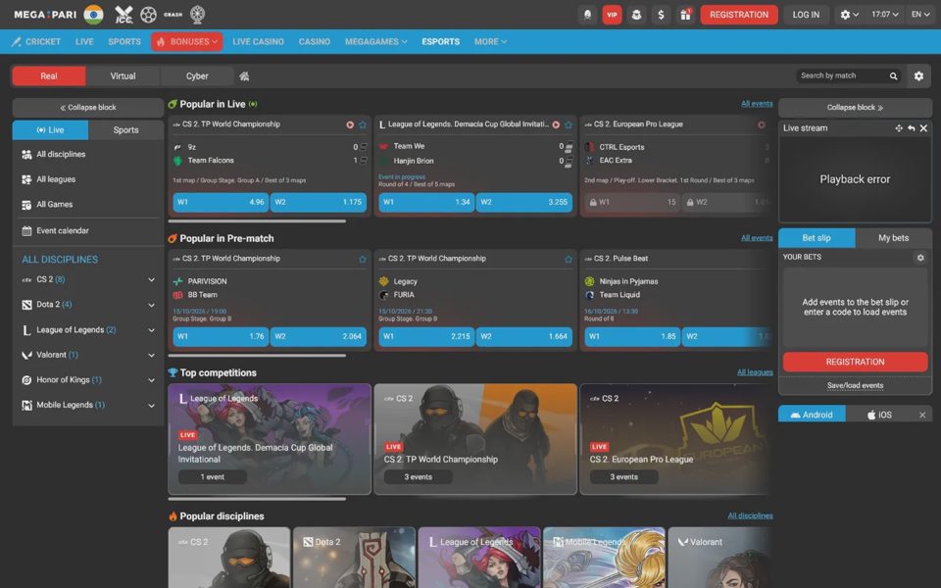Viewport: 941px width, 588px height.
Task: Open settings gear beside search field
Action: 918,76
